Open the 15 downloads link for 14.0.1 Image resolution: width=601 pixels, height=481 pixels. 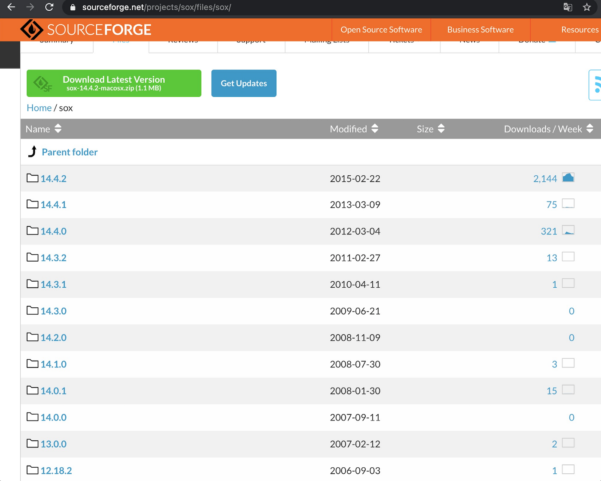552,391
